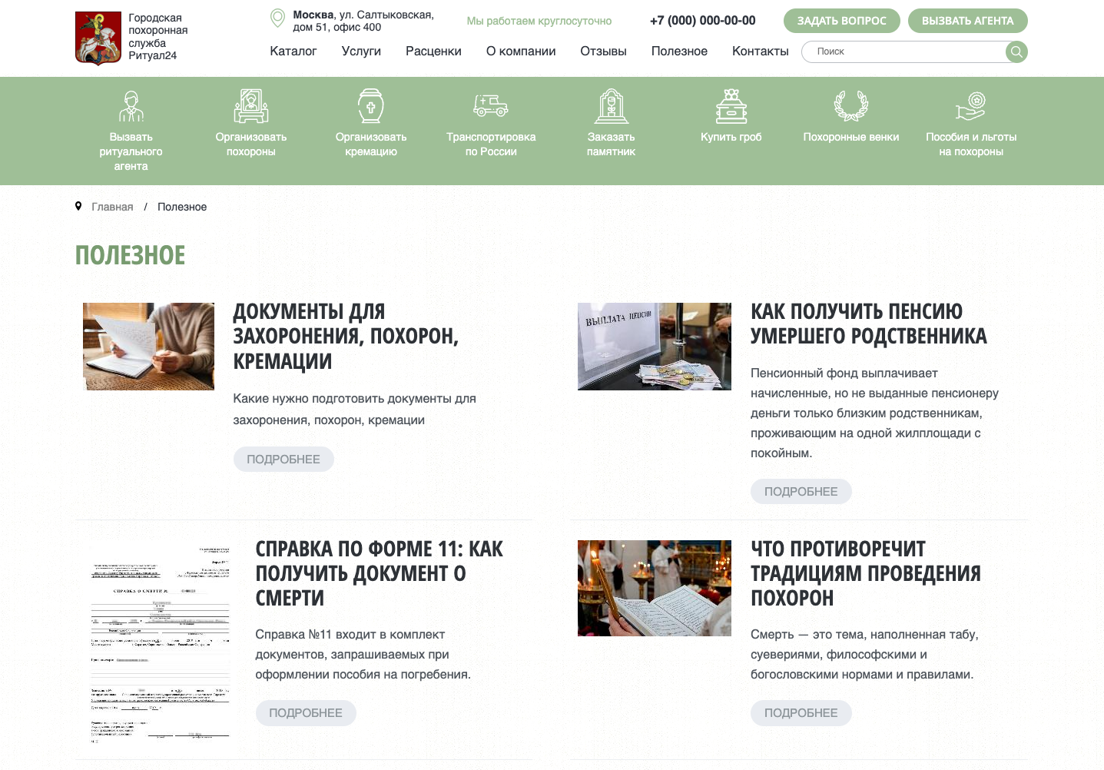Click Подробнее under the pension article
Screen dimensions: 1104x770
coord(801,492)
